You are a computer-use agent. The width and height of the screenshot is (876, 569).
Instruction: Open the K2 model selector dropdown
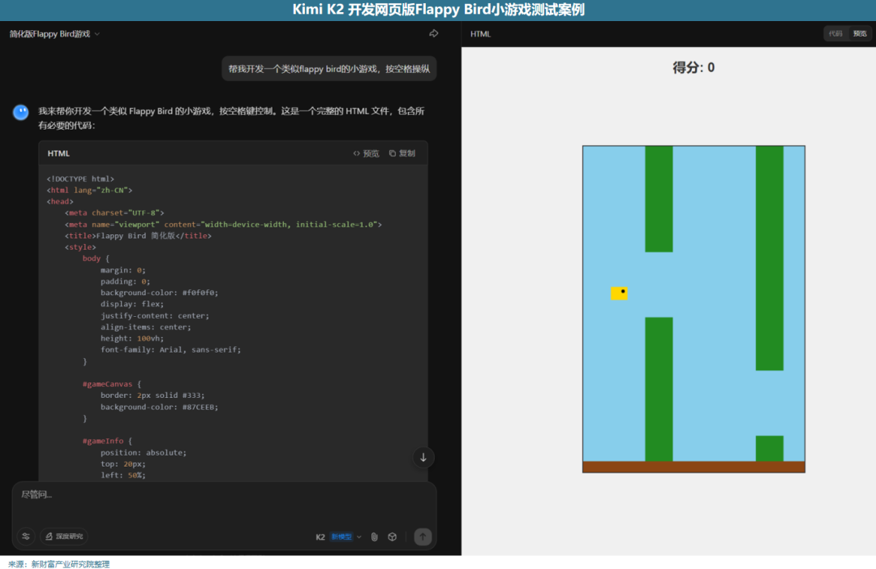click(x=338, y=537)
